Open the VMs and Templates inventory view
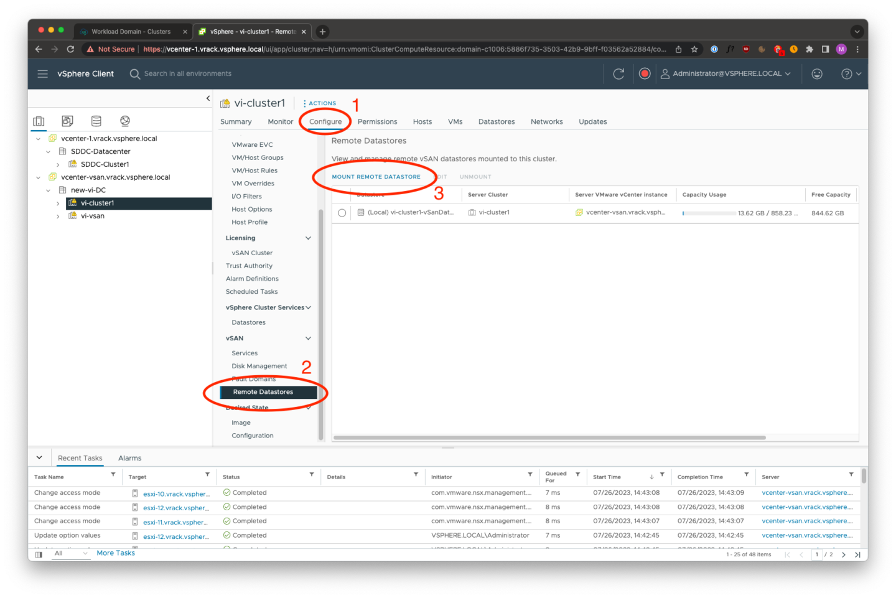Viewport: 896px width, 598px height. coord(67,120)
